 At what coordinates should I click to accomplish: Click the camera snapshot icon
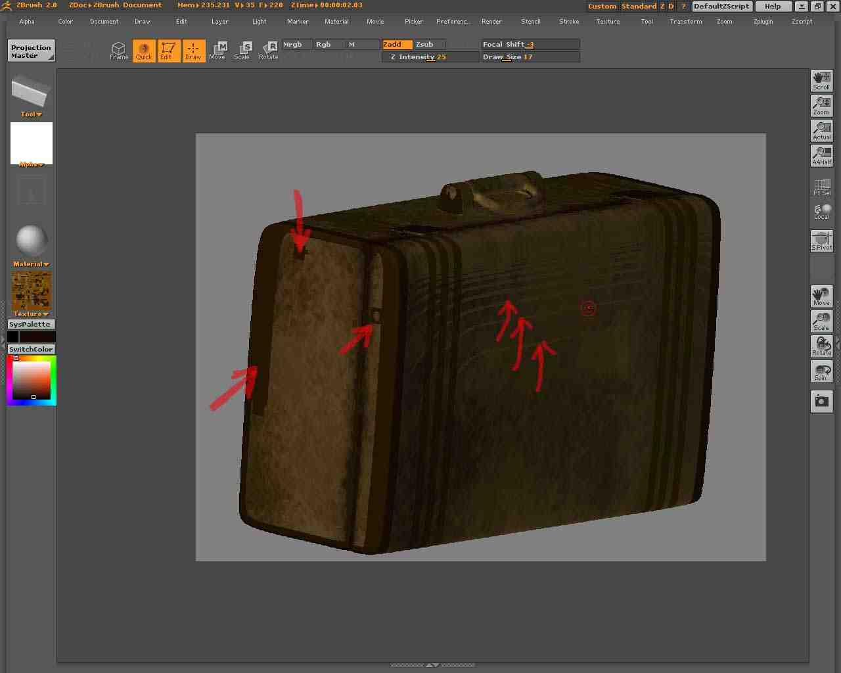[821, 401]
